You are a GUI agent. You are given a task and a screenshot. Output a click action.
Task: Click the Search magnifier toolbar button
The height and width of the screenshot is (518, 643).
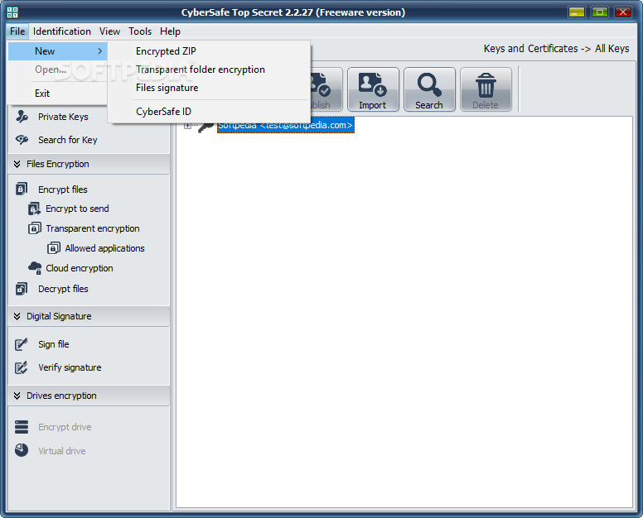coord(429,89)
